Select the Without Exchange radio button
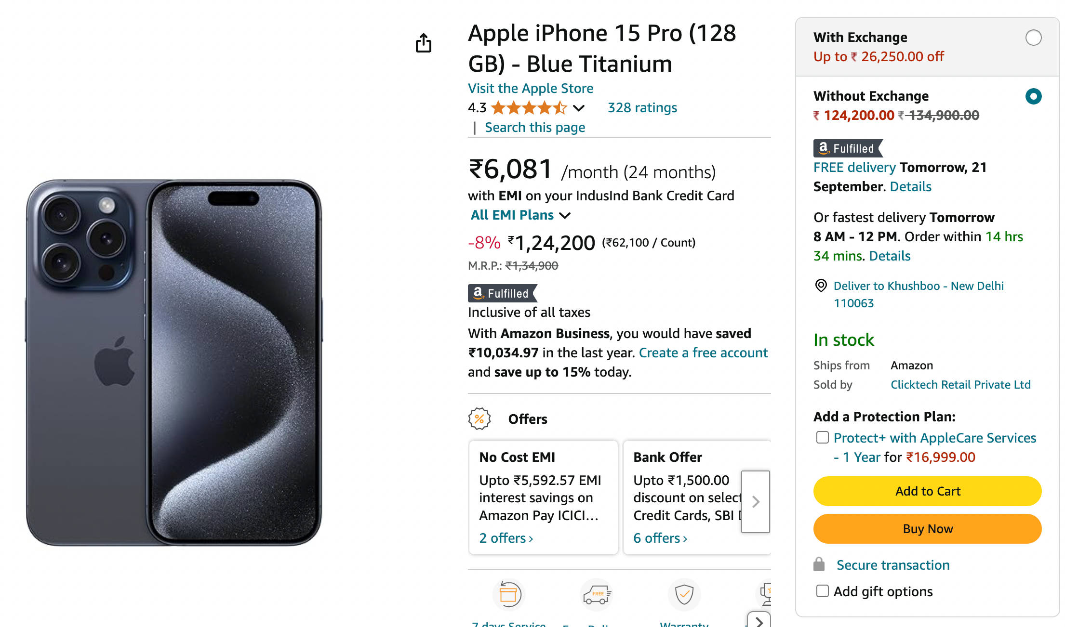1065x627 pixels. pyautogui.click(x=1033, y=96)
